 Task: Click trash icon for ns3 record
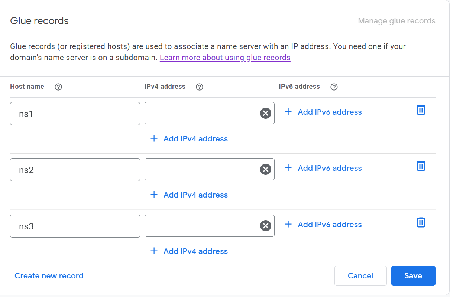point(421,222)
